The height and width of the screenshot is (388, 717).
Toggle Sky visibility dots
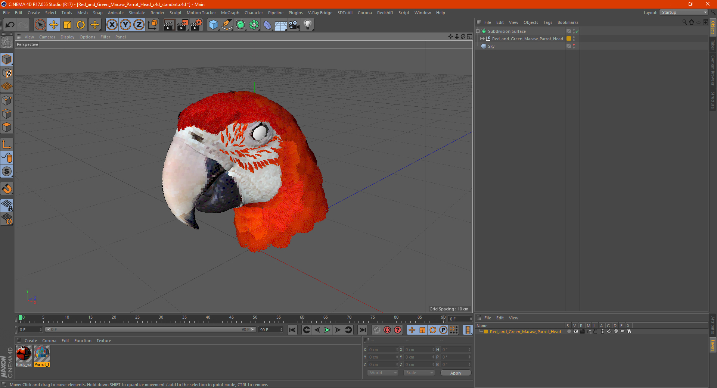coord(574,46)
